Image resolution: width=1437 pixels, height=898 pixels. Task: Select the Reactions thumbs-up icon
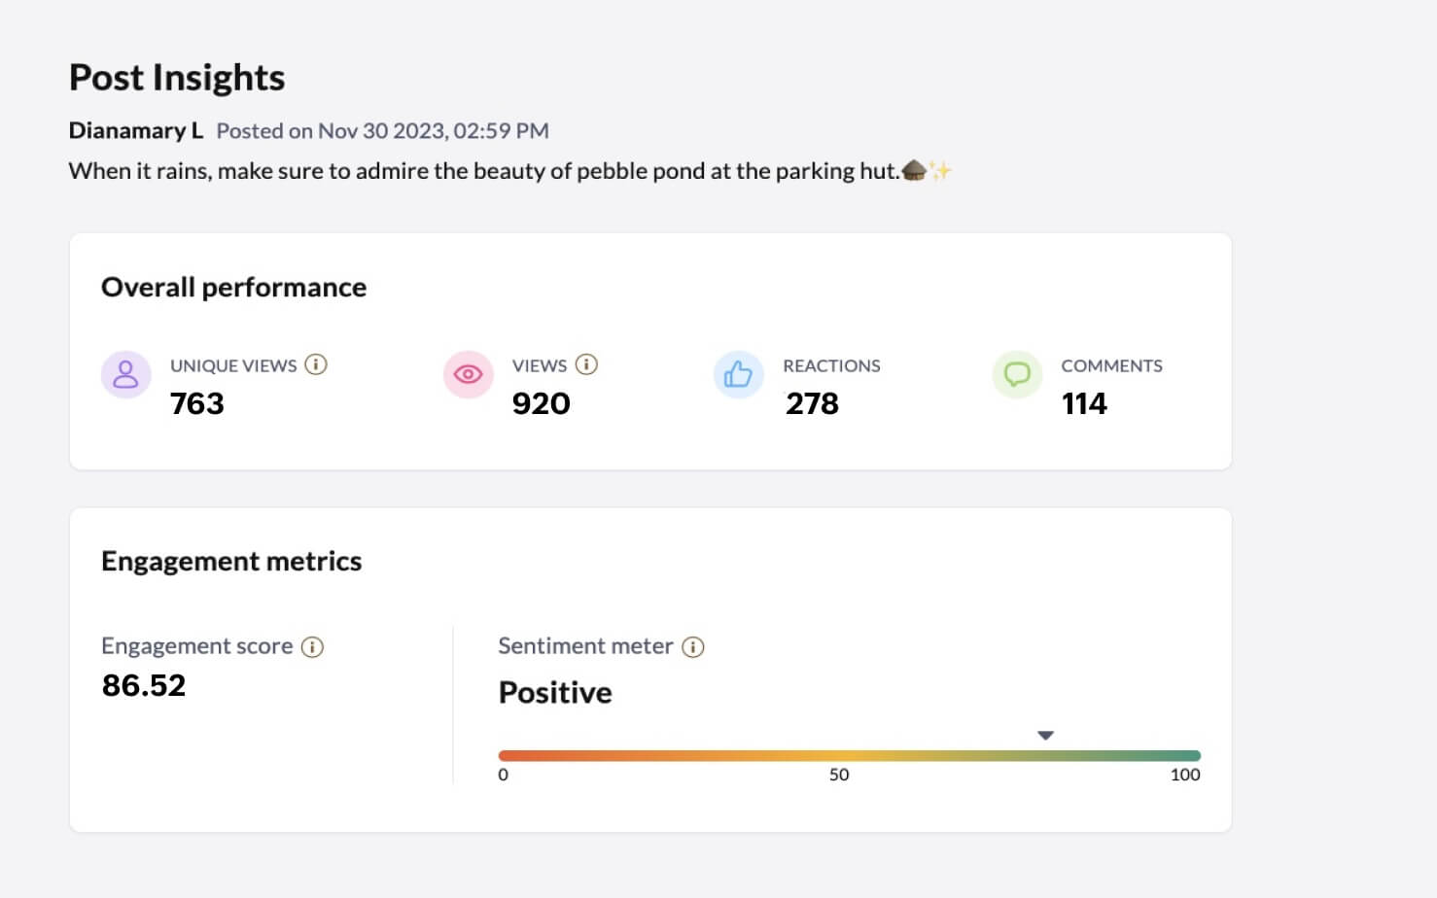tap(738, 374)
